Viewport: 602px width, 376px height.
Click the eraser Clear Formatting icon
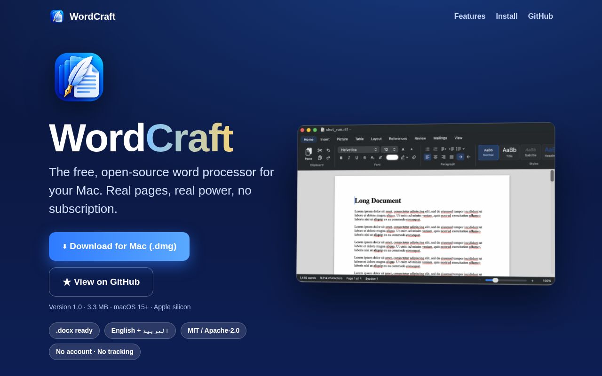414,157
